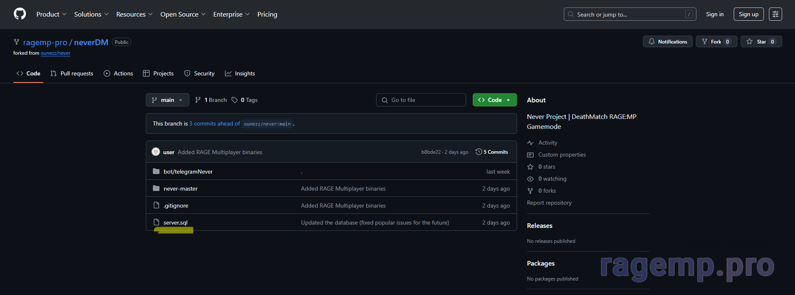Screen dimensions: 795x295
Task: Open the green Code dropdown button
Action: (x=495, y=100)
